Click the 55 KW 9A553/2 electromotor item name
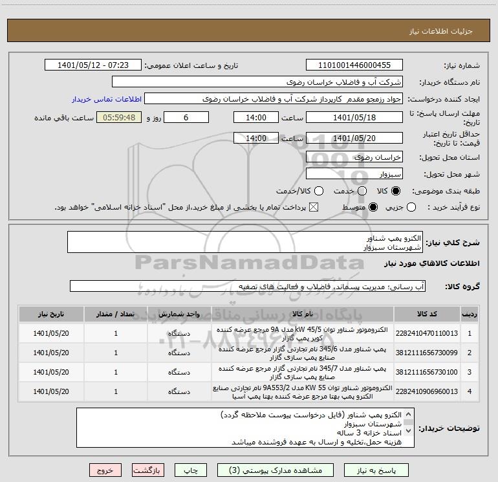Image resolution: width=498 pixels, height=482 pixels. coord(303,392)
